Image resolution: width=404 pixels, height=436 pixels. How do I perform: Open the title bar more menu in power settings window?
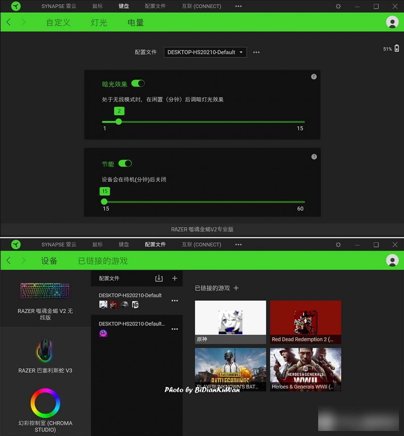[x=238, y=6]
